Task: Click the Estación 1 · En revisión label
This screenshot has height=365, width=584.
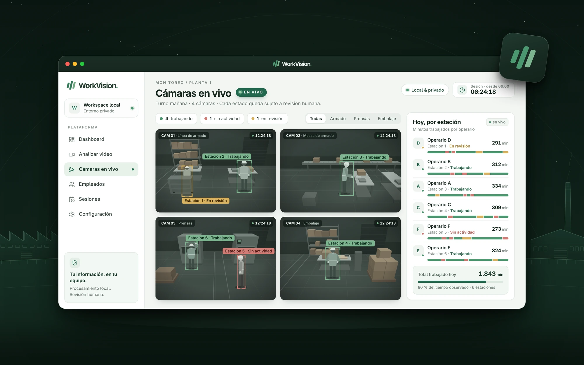Action: tap(206, 201)
